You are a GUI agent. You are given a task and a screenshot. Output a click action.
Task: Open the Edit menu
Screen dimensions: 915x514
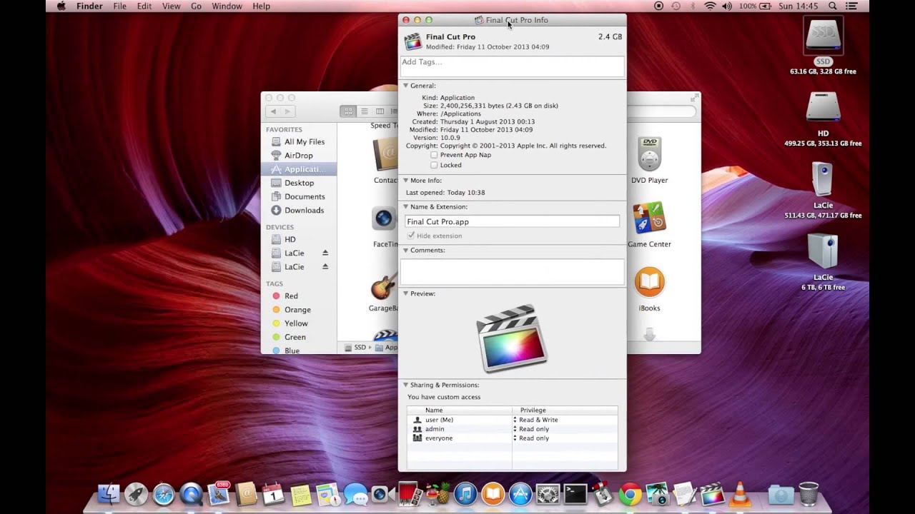tap(144, 6)
